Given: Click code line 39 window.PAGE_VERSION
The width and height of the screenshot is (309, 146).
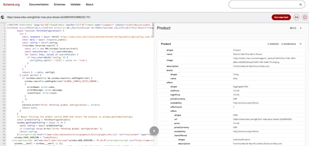Looking at the screenshot, I should (x=36, y=137).
